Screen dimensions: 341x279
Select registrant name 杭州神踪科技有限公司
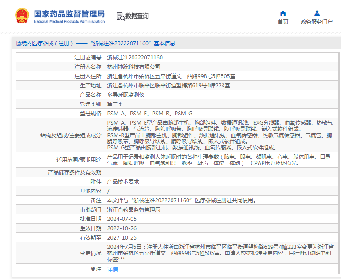coord(134,67)
